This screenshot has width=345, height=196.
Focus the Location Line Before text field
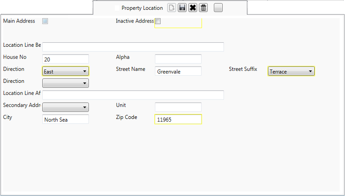click(133, 47)
